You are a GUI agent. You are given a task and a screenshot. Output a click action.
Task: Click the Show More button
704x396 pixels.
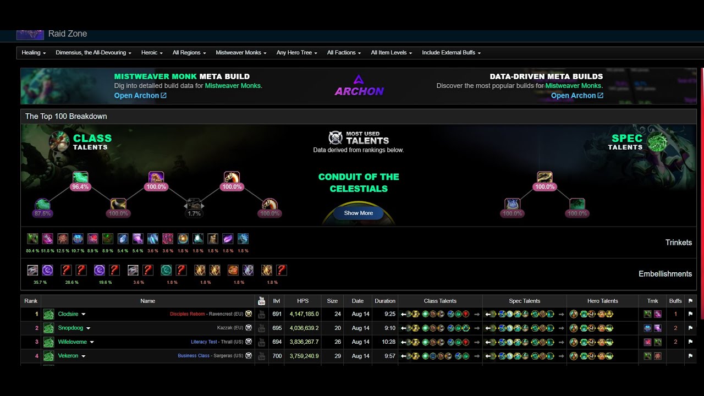pos(359,213)
